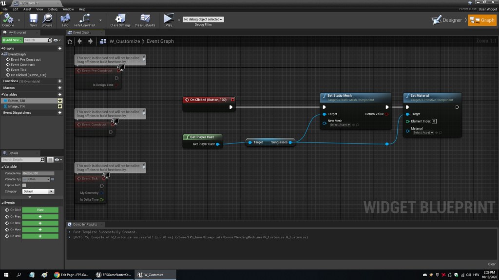
Task: Toggle the visibility eye for Button_130 variable
Action: [60, 101]
